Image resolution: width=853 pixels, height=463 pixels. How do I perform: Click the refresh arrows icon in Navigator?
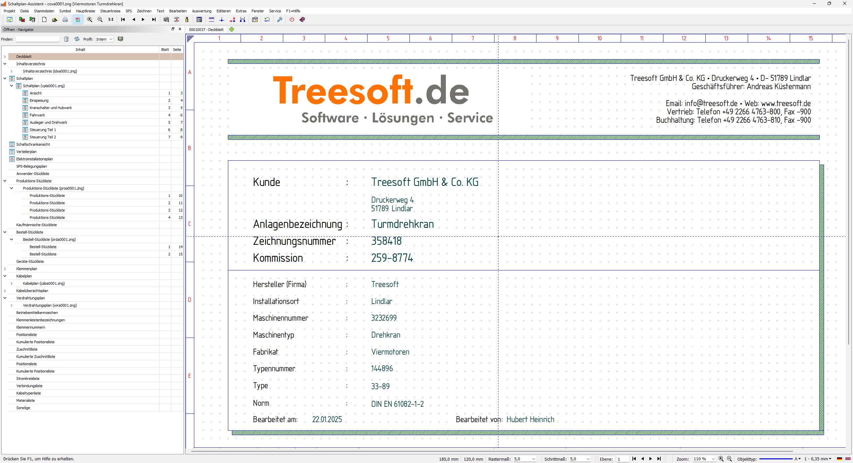tap(77, 39)
